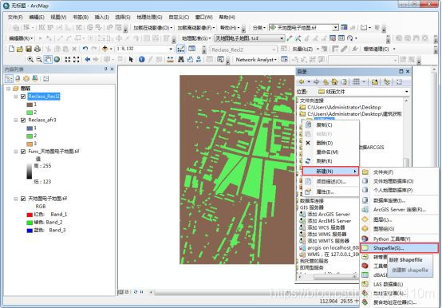Collapse the Reclass_afr3 layer tree node

point(16,120)
